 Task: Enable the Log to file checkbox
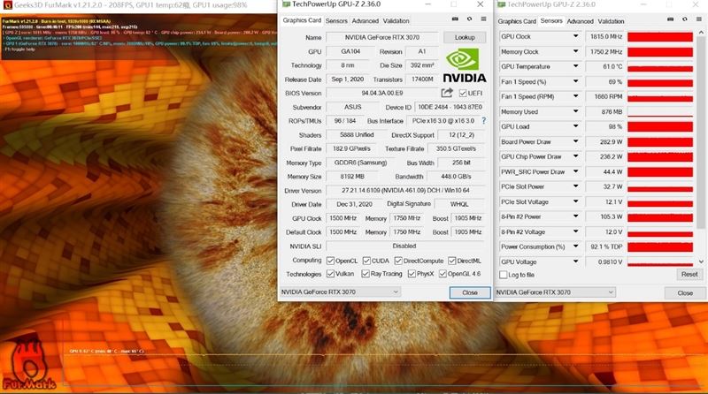click(503, 275)
